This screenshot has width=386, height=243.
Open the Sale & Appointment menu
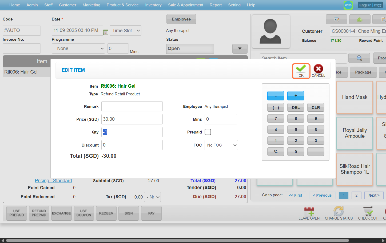[185, 5]
